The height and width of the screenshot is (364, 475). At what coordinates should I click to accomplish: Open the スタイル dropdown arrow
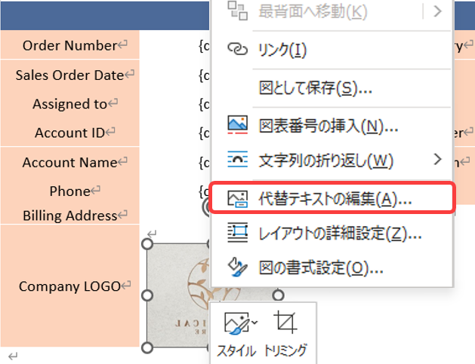[x=254, y=323]
